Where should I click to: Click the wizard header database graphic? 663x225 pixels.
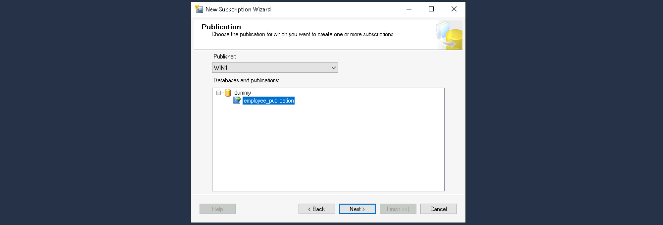[449, 35]
